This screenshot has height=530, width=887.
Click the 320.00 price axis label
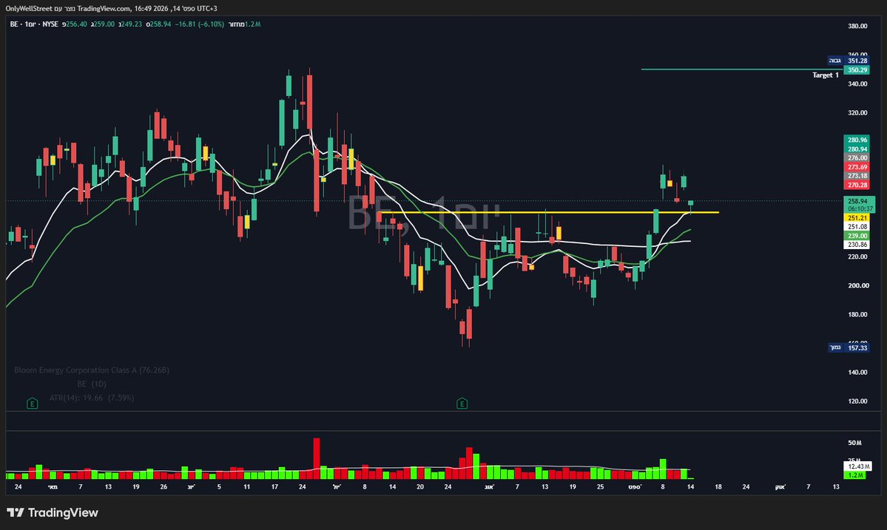tap(857, 113)
